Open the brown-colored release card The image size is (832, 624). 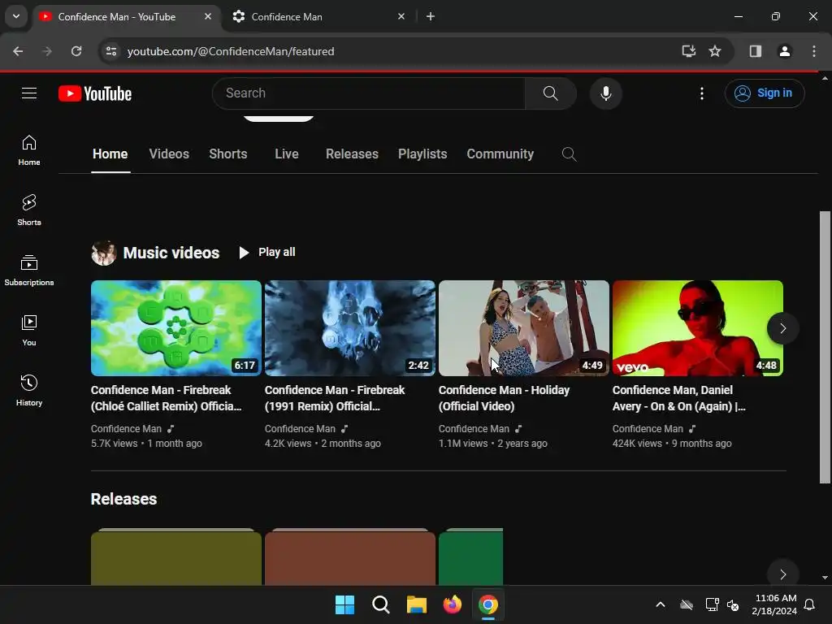[349, 557]
